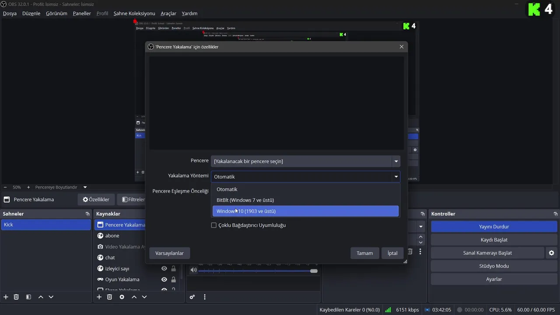
Task: Zoom out preview with minus icon
Action: (x=5, y=187)
